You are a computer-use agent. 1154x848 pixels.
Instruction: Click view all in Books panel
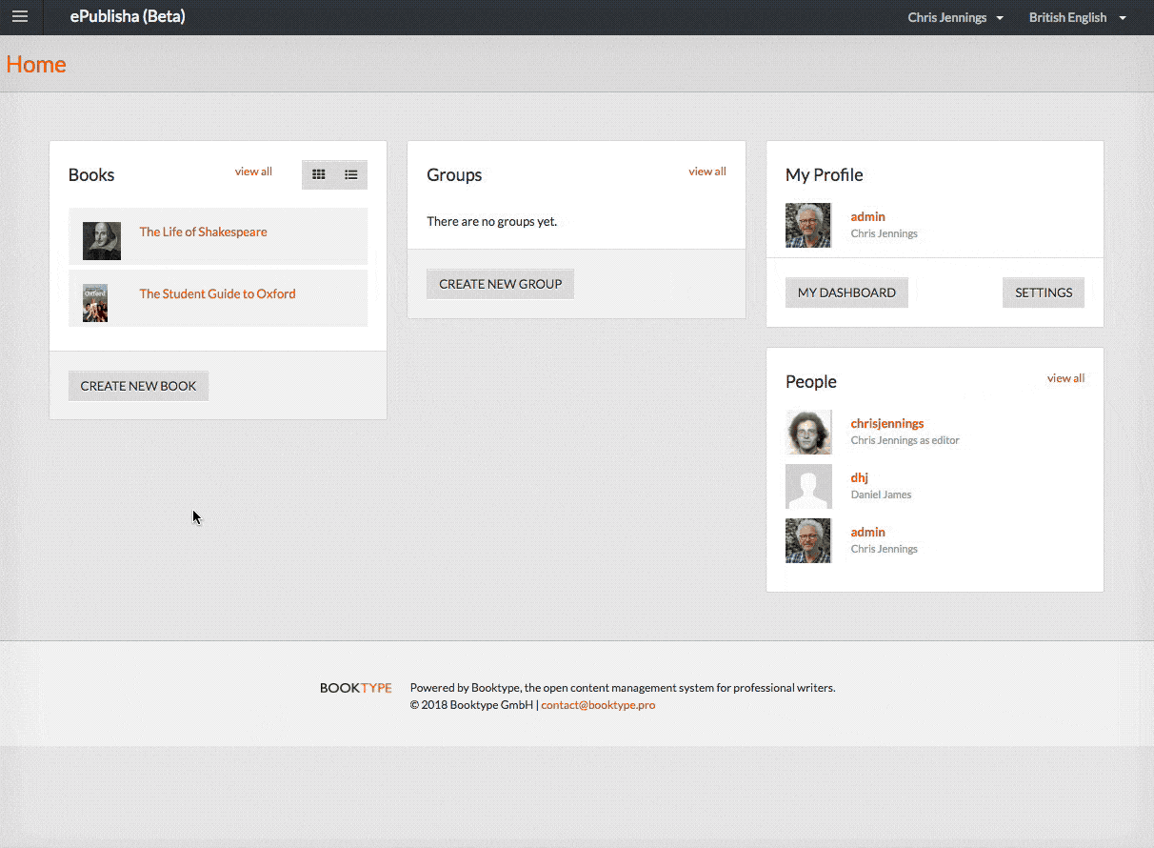pyautogui.click(x=253, y=172)
